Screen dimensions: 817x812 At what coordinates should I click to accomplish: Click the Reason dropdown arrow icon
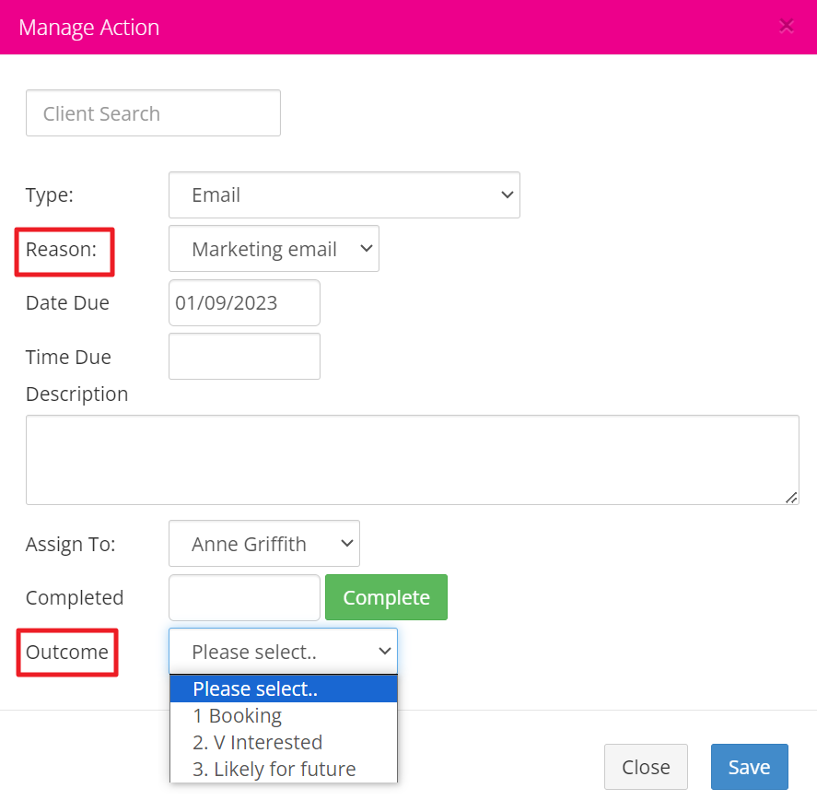point(365,248)
